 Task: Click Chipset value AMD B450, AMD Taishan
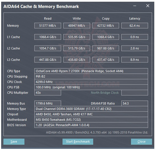click(x=91, y=114)
